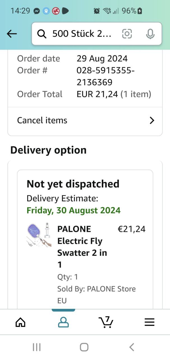The height and width of the screenshot is (360, 170).
Task: Go to Home tab
Action: (x=20, y=322)
